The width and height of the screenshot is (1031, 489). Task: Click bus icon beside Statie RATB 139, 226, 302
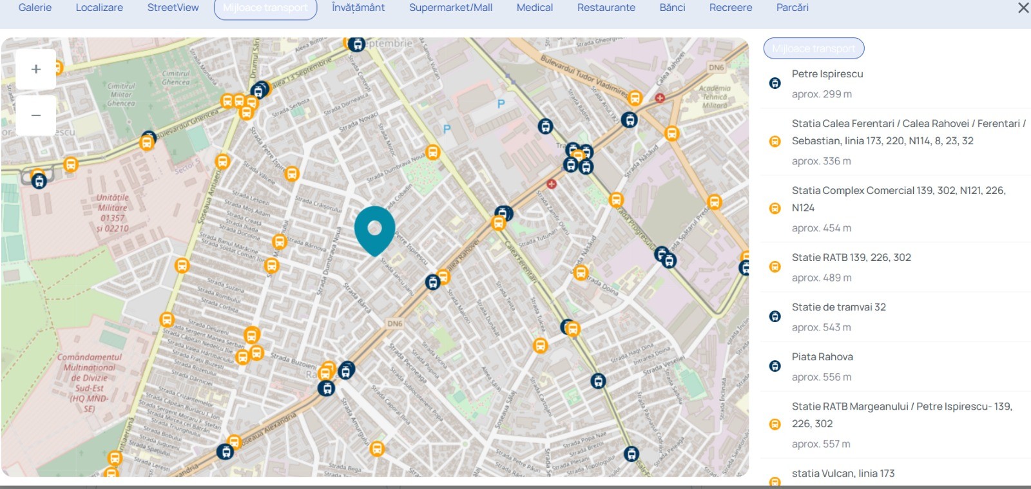(775, 267)
